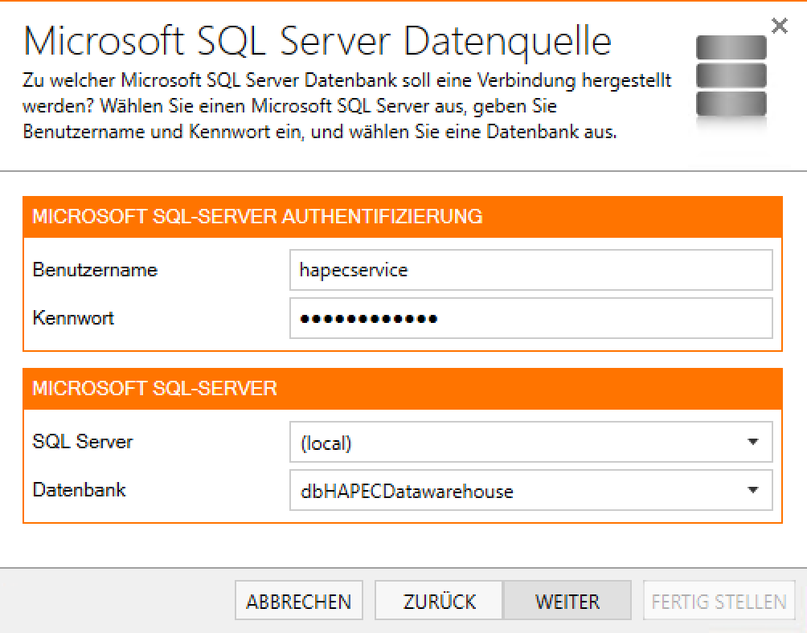Click the description text below the title
The image size is (807, 633).
[x=347, y=106]
